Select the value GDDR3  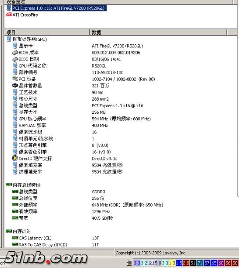pos(98,192)
